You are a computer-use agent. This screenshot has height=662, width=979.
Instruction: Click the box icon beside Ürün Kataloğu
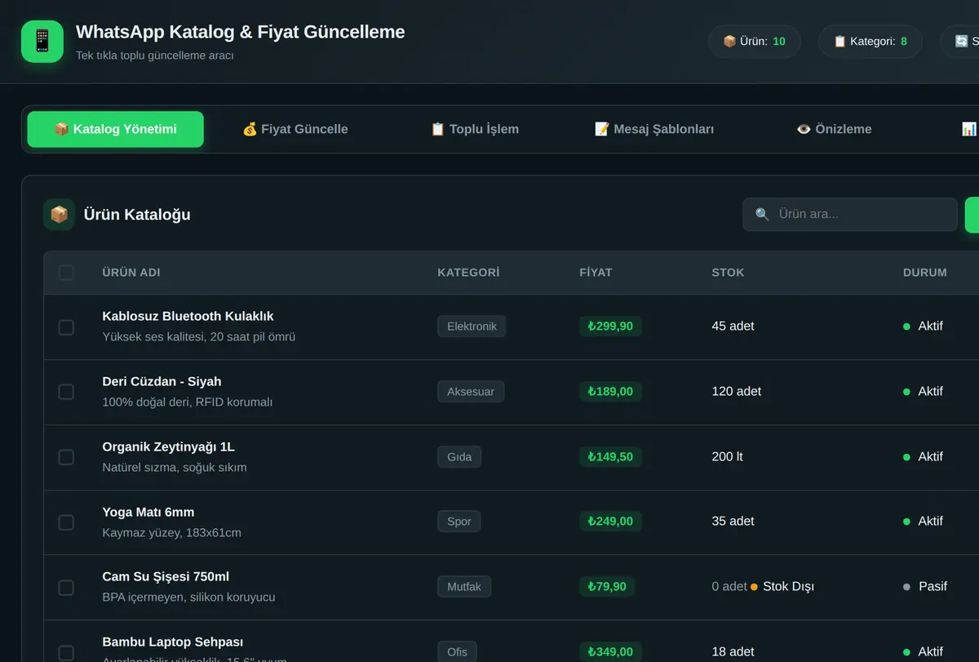60,215
